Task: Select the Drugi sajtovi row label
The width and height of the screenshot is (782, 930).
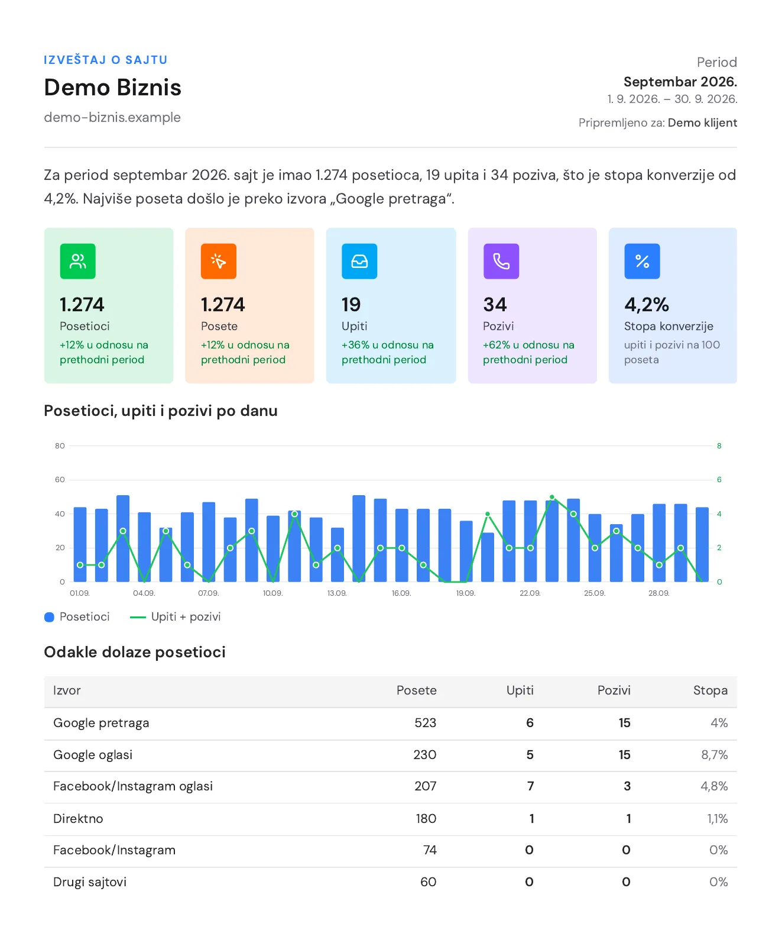Action: point(90,882)
